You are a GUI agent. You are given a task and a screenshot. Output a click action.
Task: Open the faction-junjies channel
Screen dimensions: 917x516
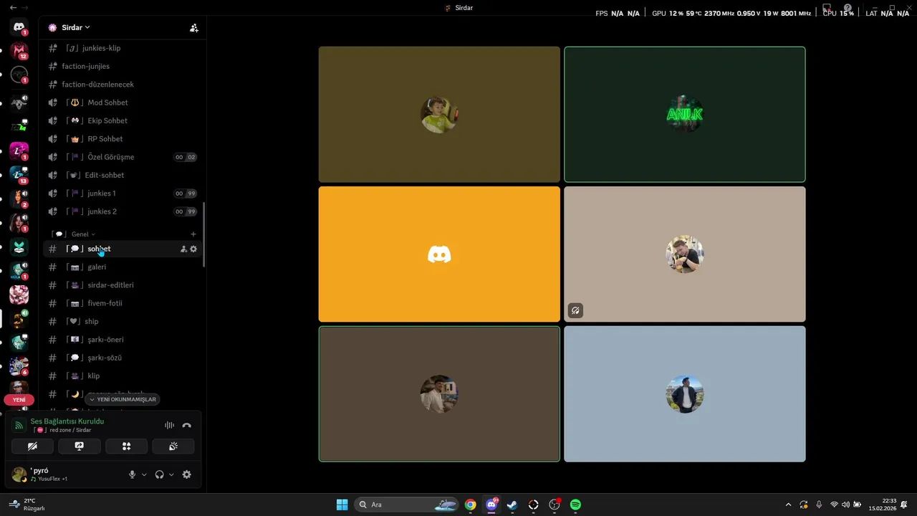pyautogui.click(x=122, y=66)
